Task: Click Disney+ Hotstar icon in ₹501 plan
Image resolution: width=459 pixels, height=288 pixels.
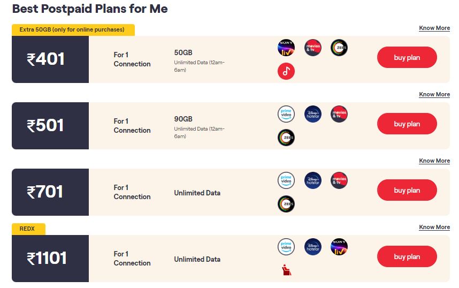Action: [x=312, y=114]
